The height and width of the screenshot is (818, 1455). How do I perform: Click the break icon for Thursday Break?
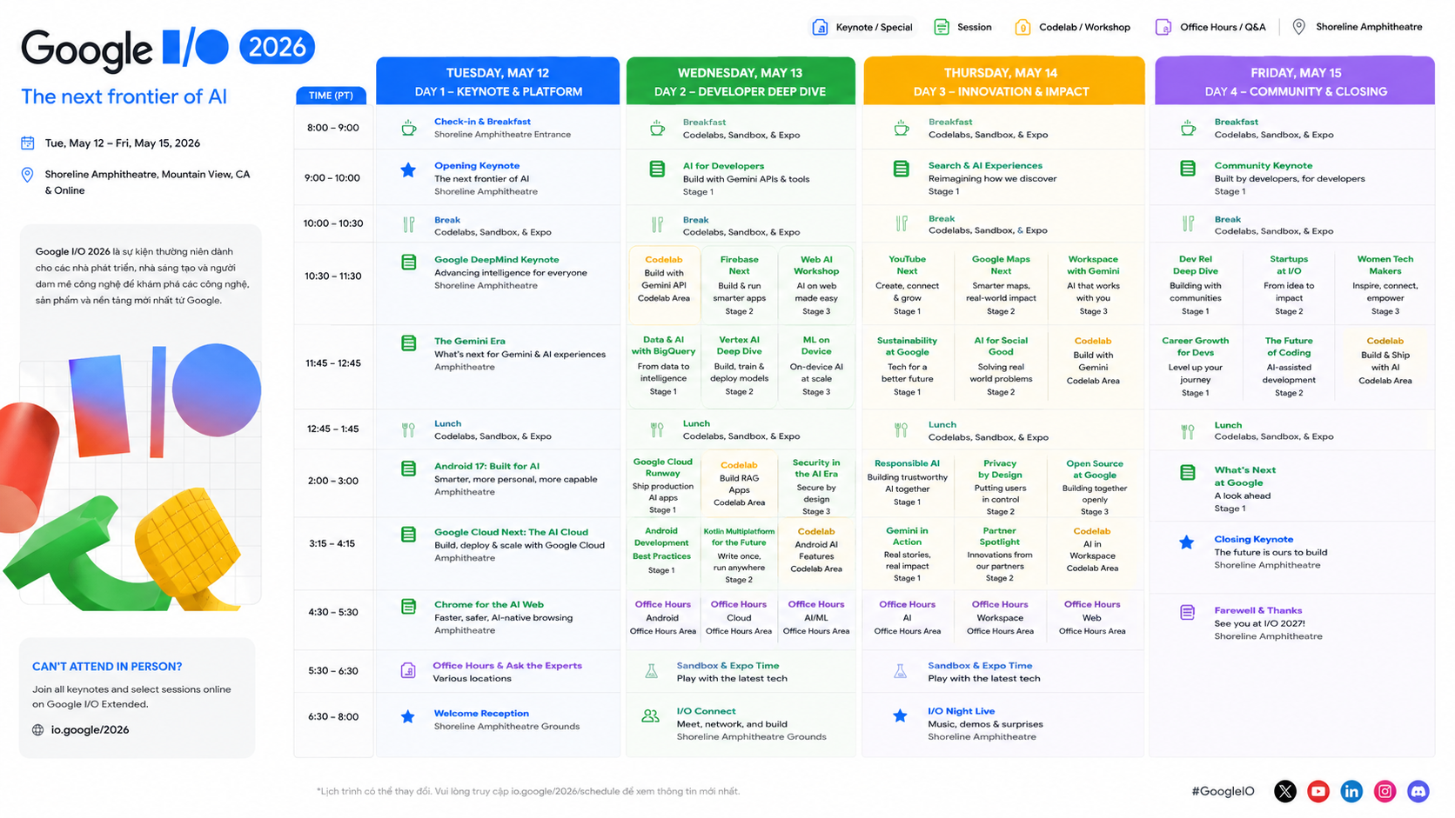coord(902,223)
